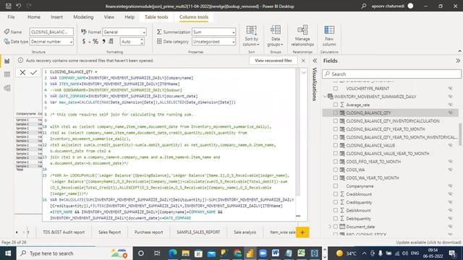Click the Windows Start button

[8, 253]
